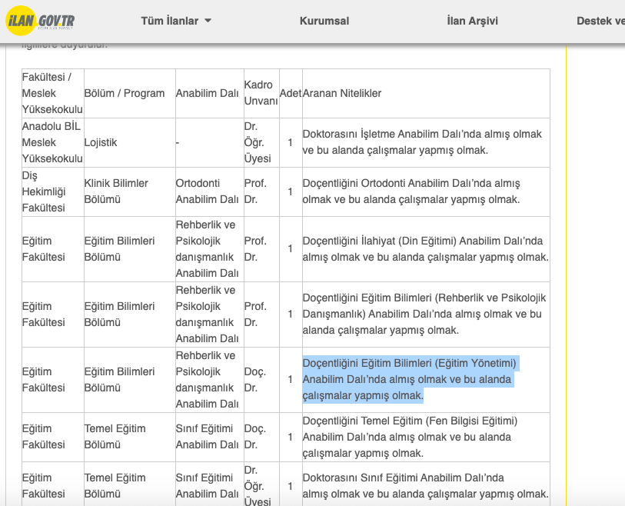
Task: Click the İşletme Anabilim Dalı doctorate requirement
Action: pos(422,142)
